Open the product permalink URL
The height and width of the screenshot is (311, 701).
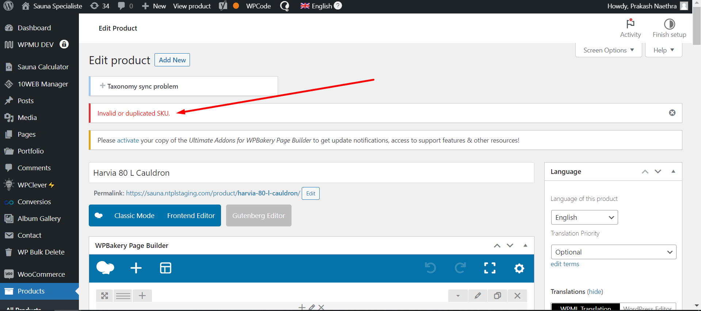point(213,193)
